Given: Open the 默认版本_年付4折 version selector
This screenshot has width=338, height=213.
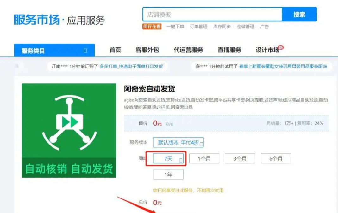Looking at the screenshot, I should 178,143.
